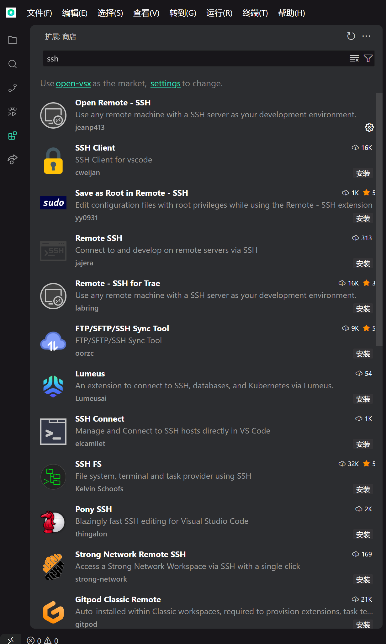
Task: Install the Pony SSH extension
Action: point(363,535)
